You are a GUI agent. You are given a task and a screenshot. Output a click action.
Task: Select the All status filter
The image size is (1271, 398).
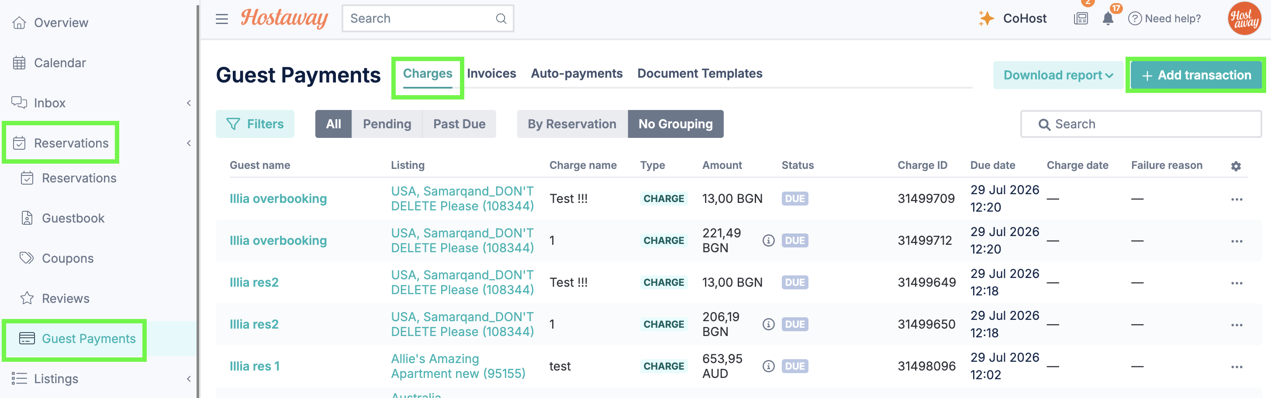pyautogui.click(x=334, y=124)
